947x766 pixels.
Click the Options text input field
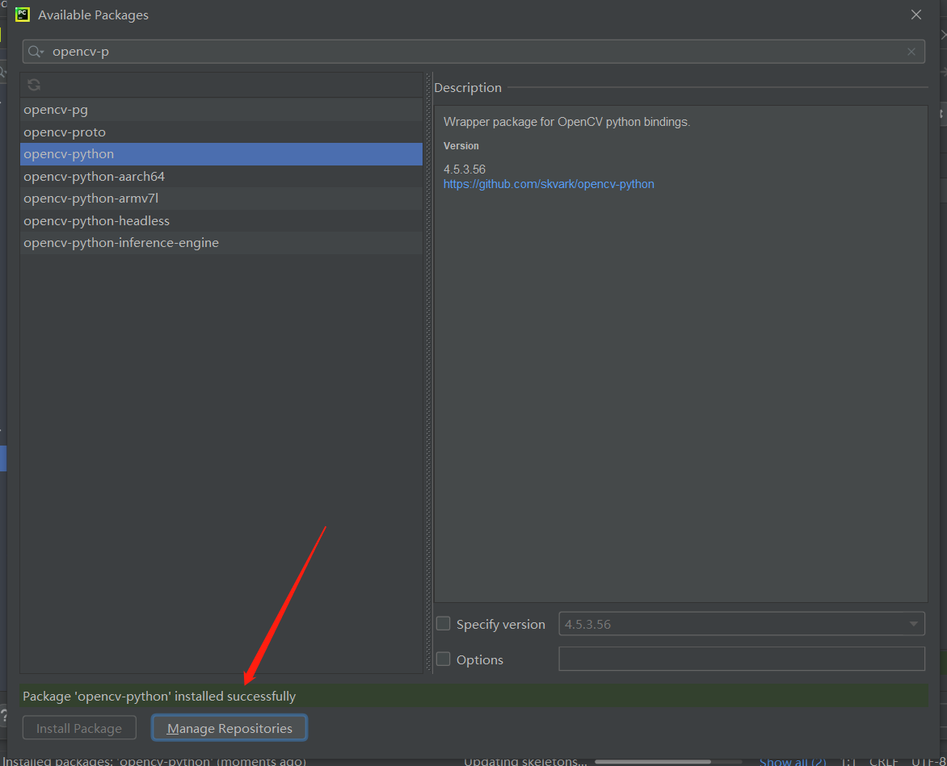pyautogui.click(x=742, y=659)
